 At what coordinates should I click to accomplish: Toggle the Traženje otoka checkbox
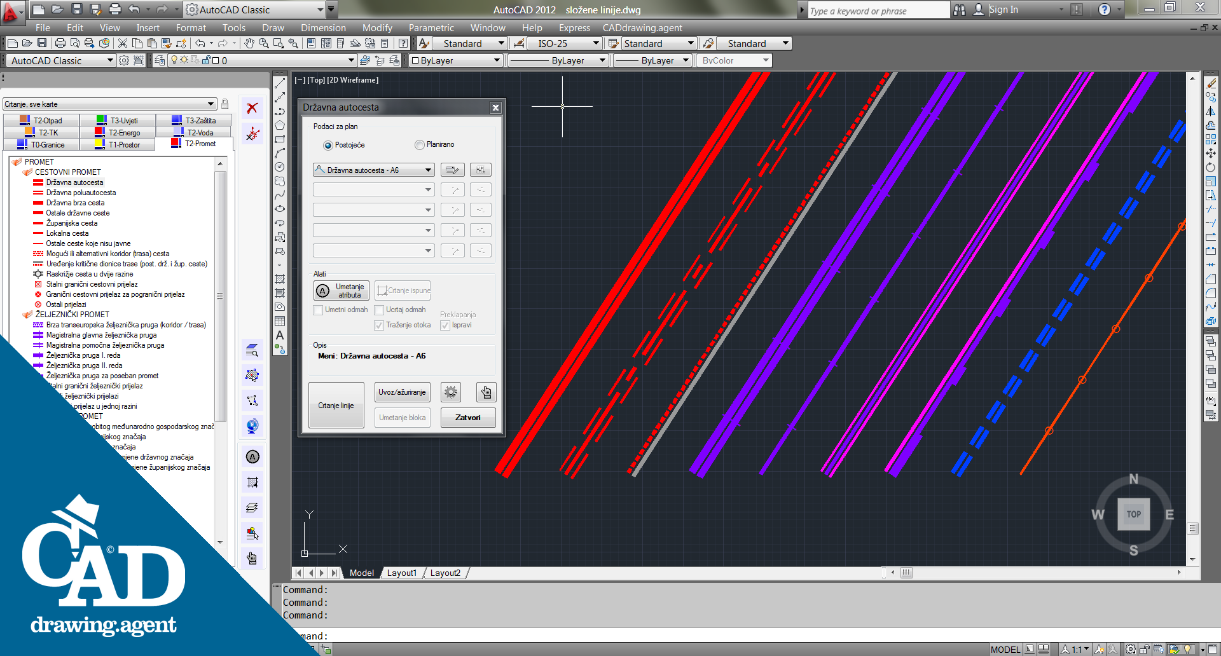[379, 325]
